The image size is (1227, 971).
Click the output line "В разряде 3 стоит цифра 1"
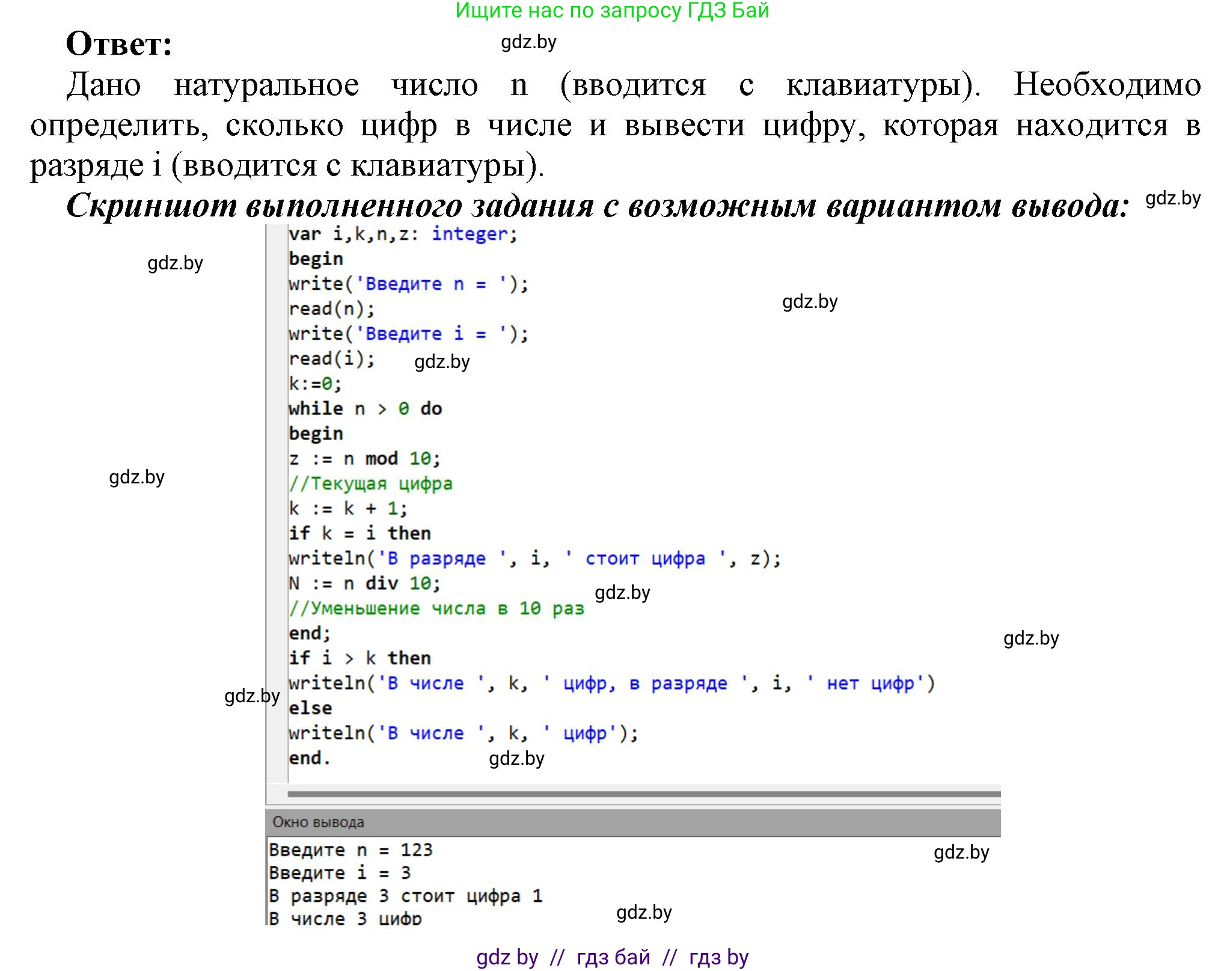406,895
